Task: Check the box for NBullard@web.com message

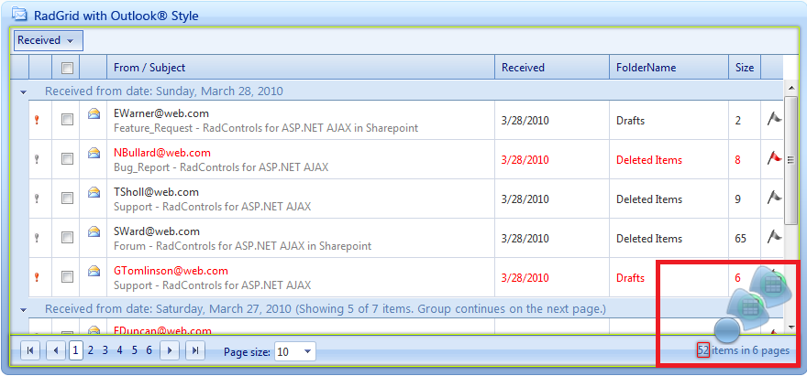Action: coord(67,159)
